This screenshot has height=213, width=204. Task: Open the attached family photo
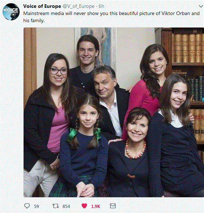point(114,112)
